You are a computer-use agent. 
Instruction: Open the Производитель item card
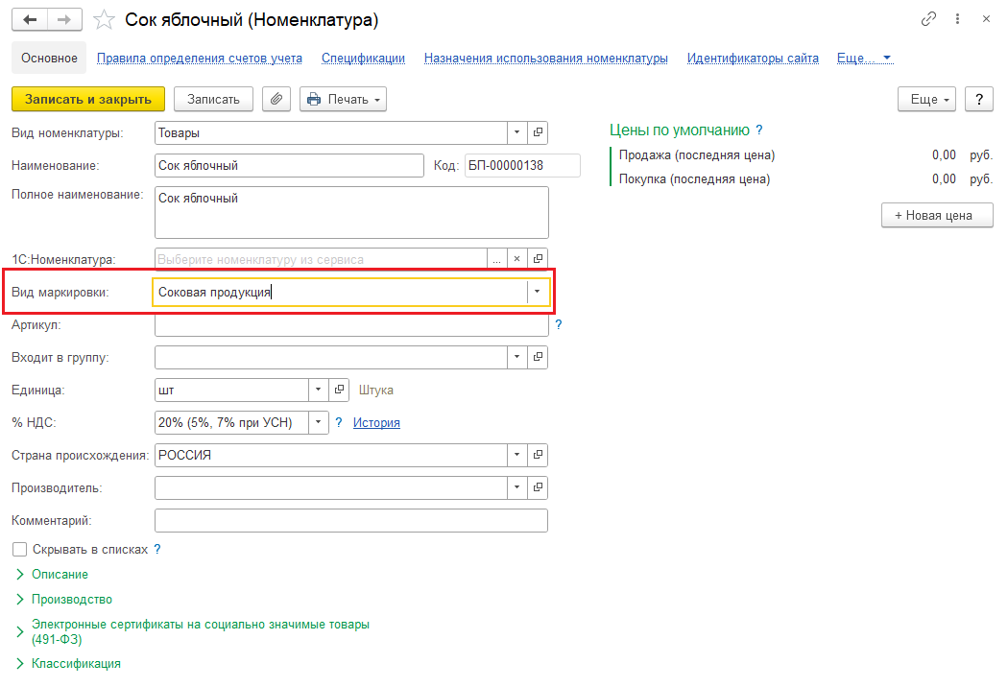click(x=538, y=487)
